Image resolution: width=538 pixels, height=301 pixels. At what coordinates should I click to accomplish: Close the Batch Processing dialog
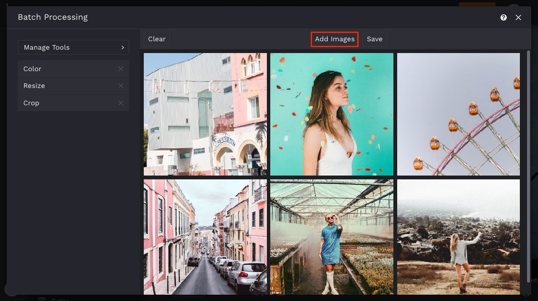pos(518,17)
